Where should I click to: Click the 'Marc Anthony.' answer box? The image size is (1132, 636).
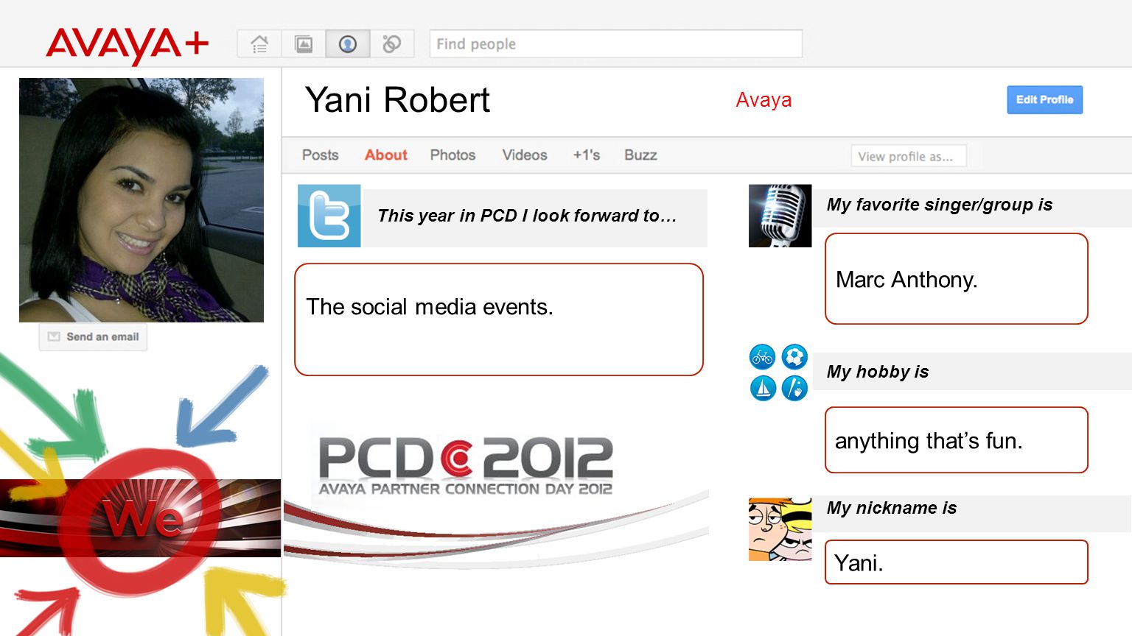tap(957, 279)
